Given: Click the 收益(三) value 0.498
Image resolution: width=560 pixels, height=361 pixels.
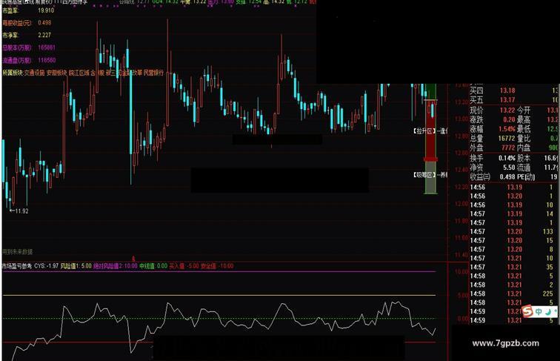Looking at the screenshot, I should (x=507, y=176).
